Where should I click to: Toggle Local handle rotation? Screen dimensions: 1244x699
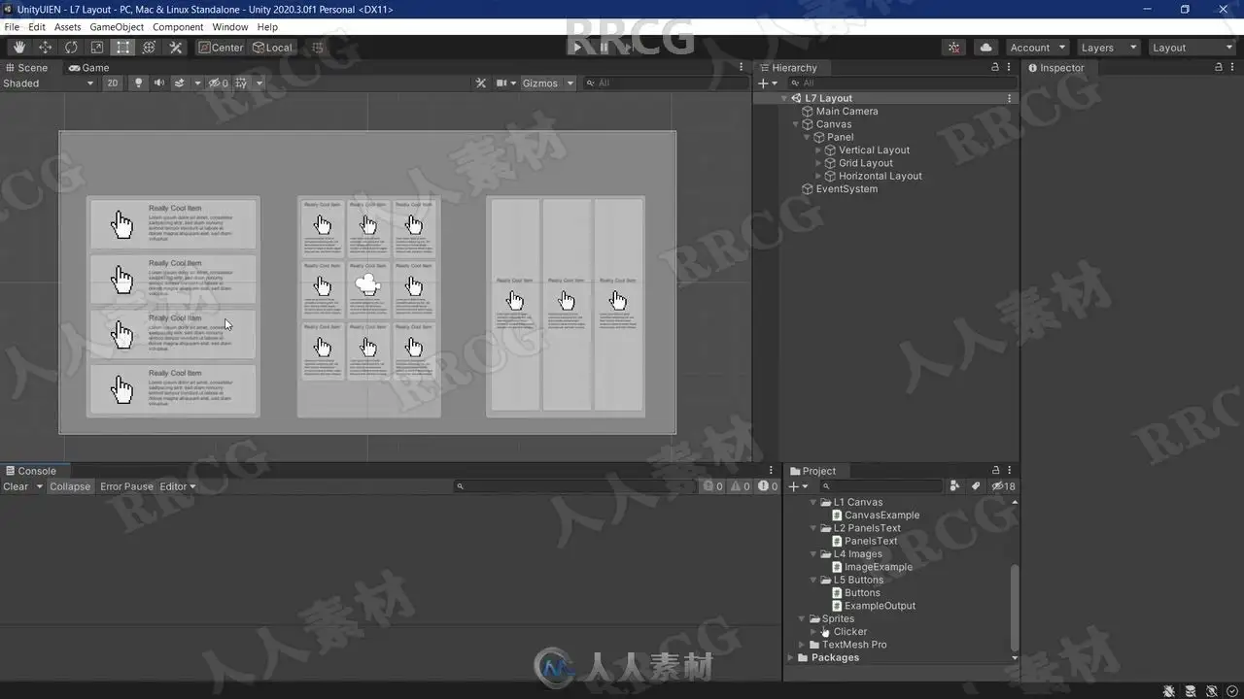(273, 48)
